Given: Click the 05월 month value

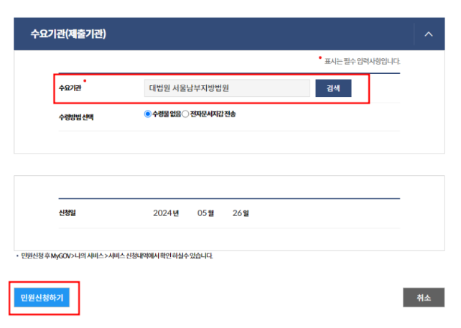Looking at the screenshot, I should click(205, 213).
